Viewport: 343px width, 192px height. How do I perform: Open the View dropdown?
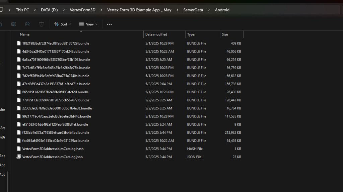88,24
